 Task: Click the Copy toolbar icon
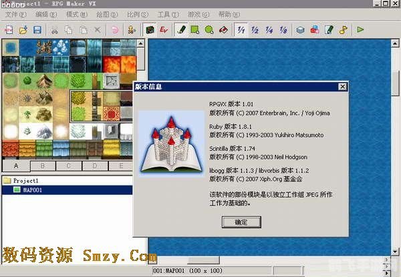point(69,30)
